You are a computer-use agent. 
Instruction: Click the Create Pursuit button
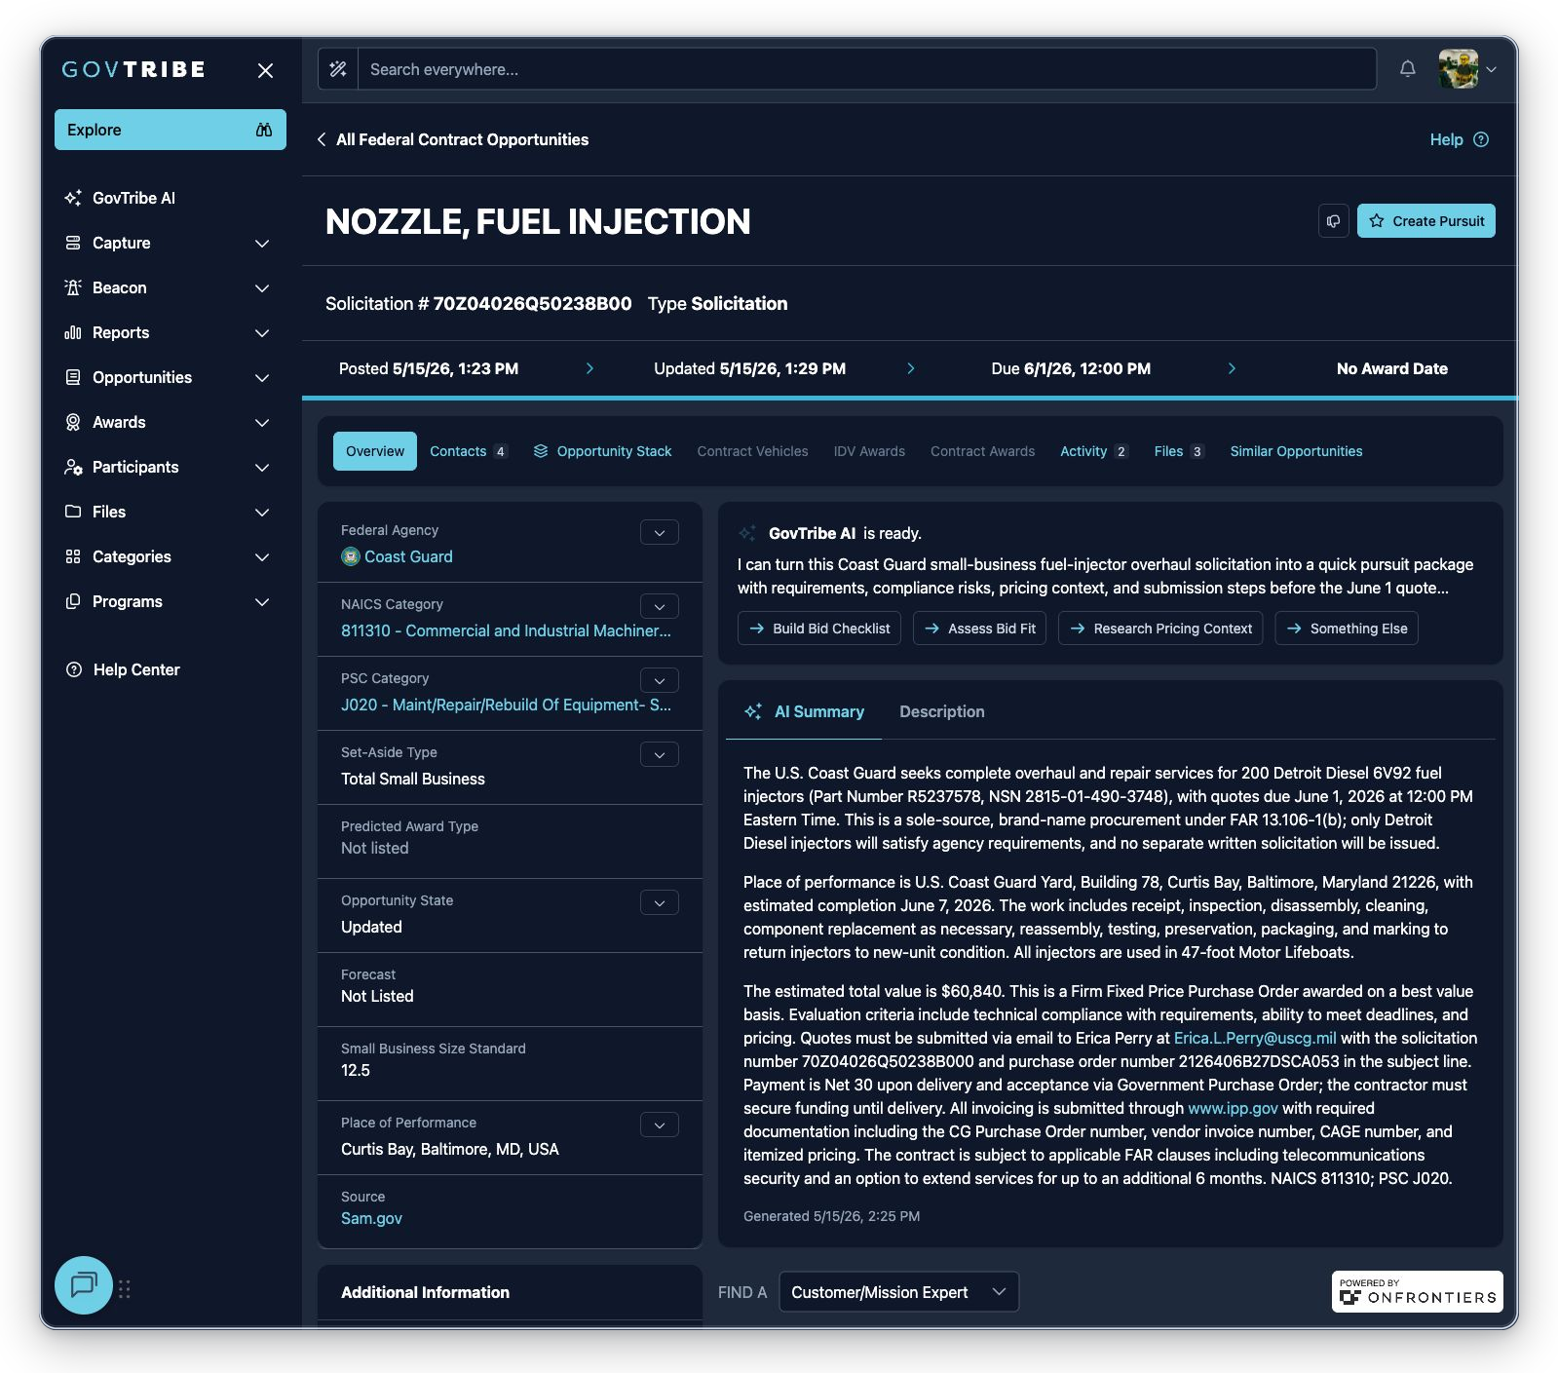coord(1426,221)
